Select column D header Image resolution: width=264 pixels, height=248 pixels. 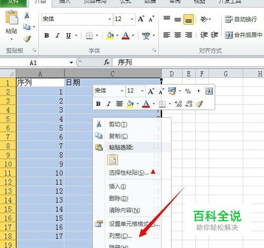(x=172, y=74)
